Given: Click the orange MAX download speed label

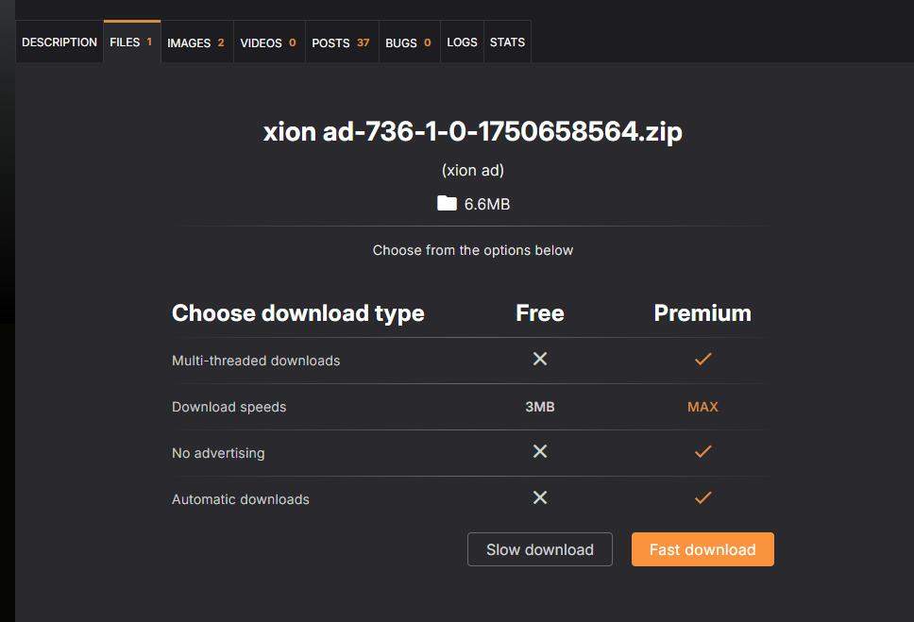Looking at the screenshot, I should pos(702,407).
